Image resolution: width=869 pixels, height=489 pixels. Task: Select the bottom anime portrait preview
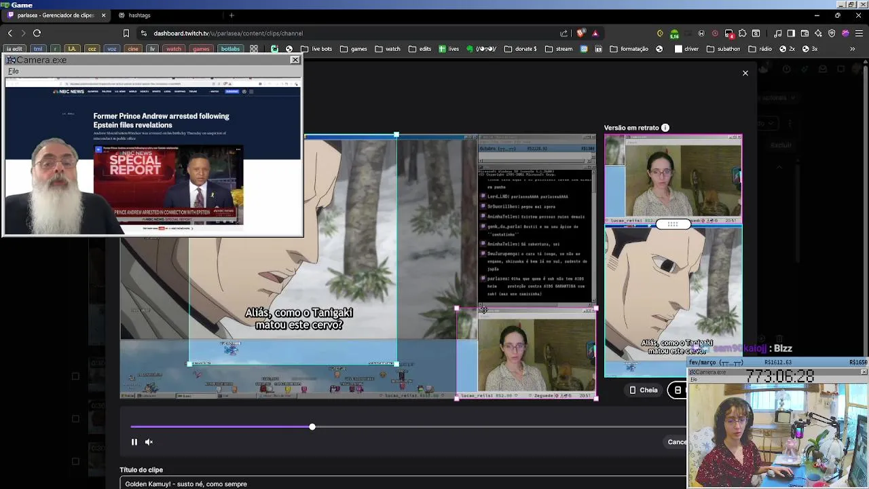pyautogui.click(x=673, y=301)
